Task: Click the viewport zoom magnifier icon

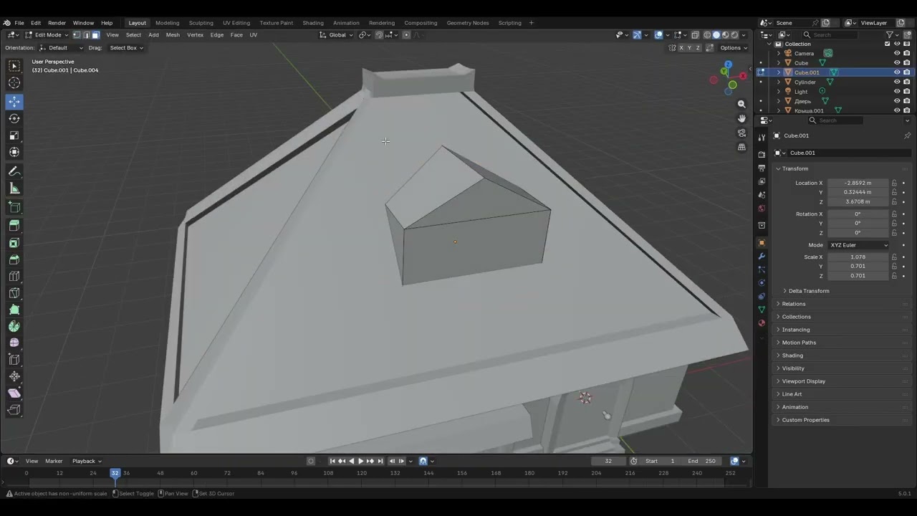Action: [741, 104]
